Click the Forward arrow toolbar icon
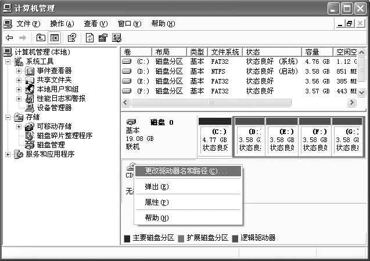 [x=23, y=38]
